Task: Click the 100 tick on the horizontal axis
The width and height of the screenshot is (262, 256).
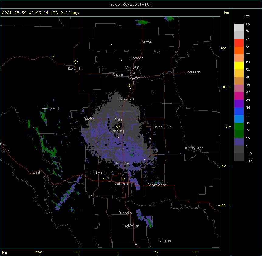Action: [x=195, y=252]
